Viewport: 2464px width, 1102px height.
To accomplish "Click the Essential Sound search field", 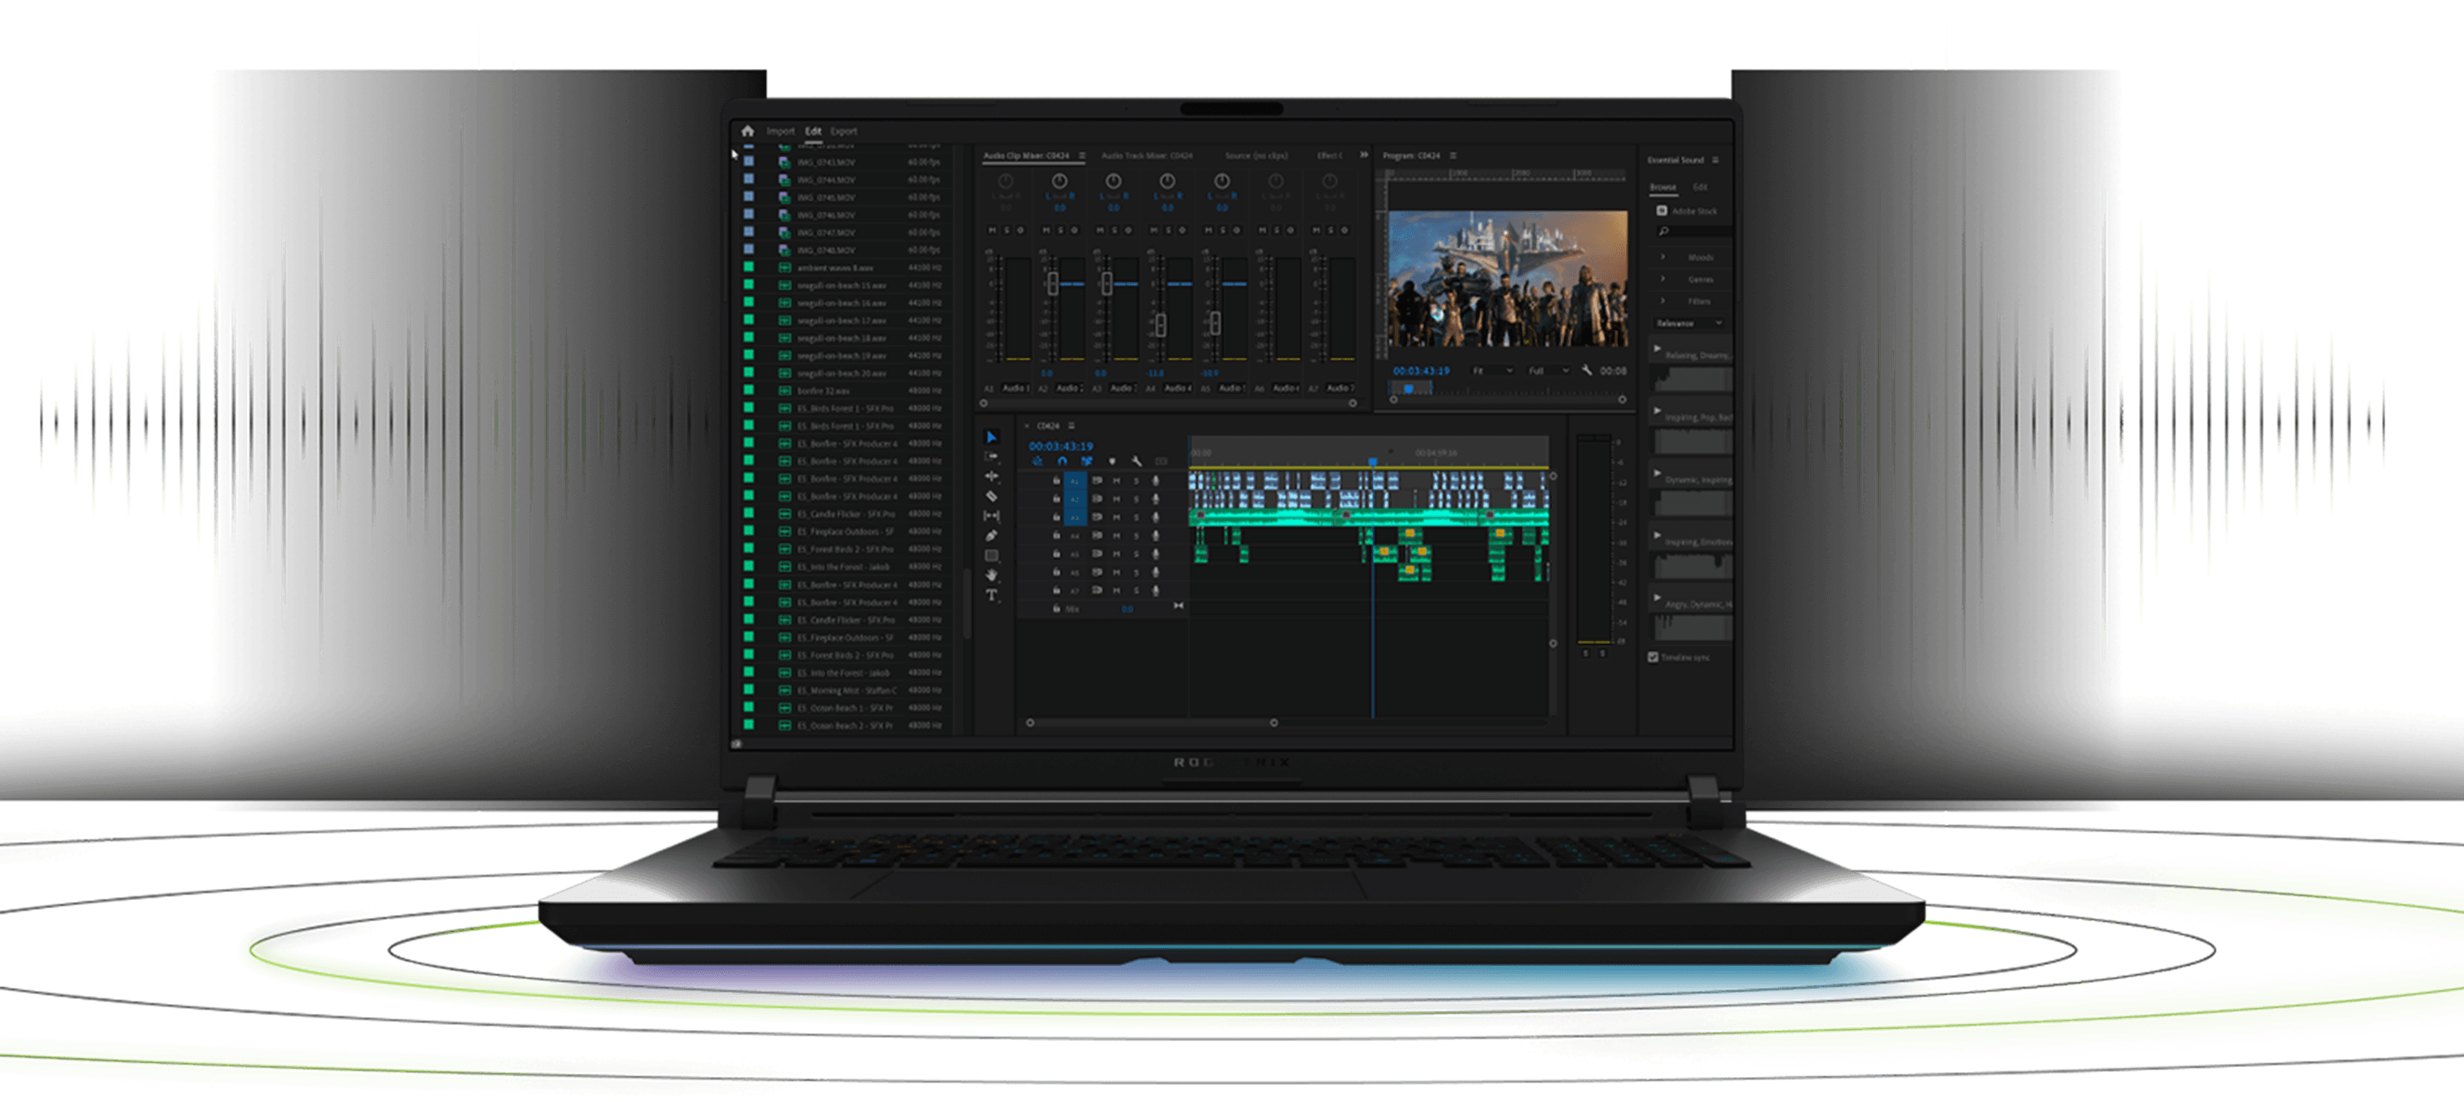I will click(1697, 232).
